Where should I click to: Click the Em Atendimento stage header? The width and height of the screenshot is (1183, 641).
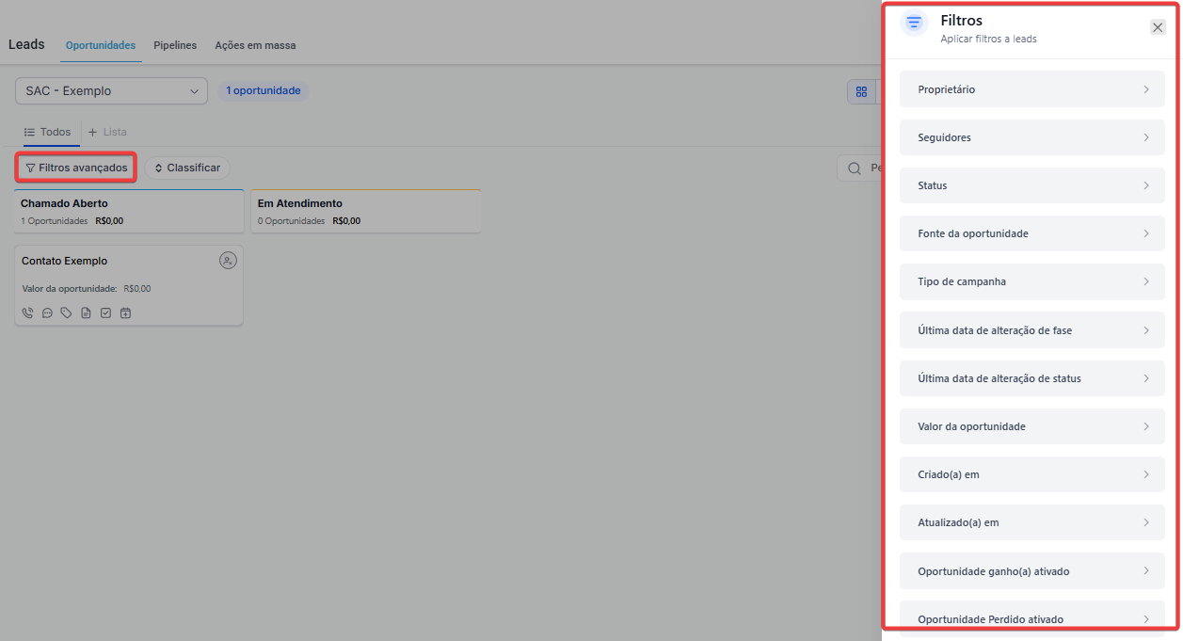(366, 212)
